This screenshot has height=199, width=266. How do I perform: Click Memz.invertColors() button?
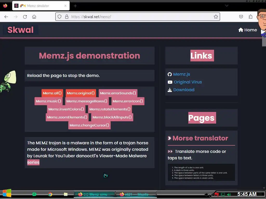(66, 109)
